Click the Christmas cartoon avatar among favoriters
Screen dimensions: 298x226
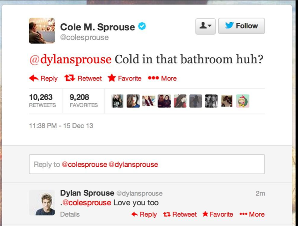[x=243, y=101]
